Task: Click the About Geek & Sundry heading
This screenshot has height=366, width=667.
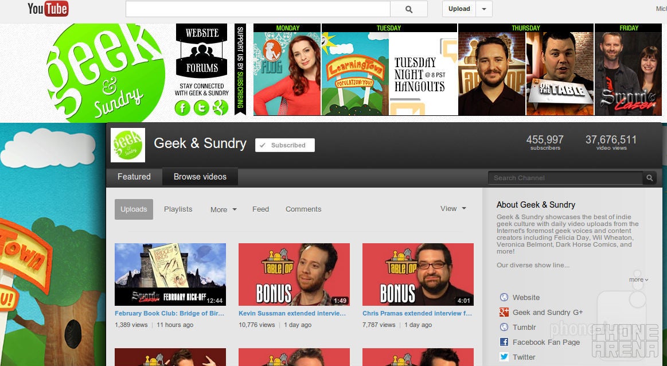Action: click(x=536, y=205)
